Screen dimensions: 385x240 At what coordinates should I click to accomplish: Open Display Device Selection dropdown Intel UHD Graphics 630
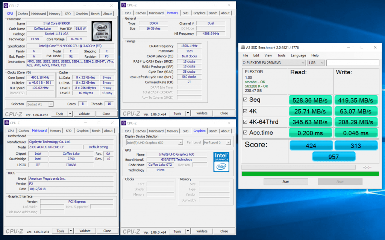click(x=155, y=142)
